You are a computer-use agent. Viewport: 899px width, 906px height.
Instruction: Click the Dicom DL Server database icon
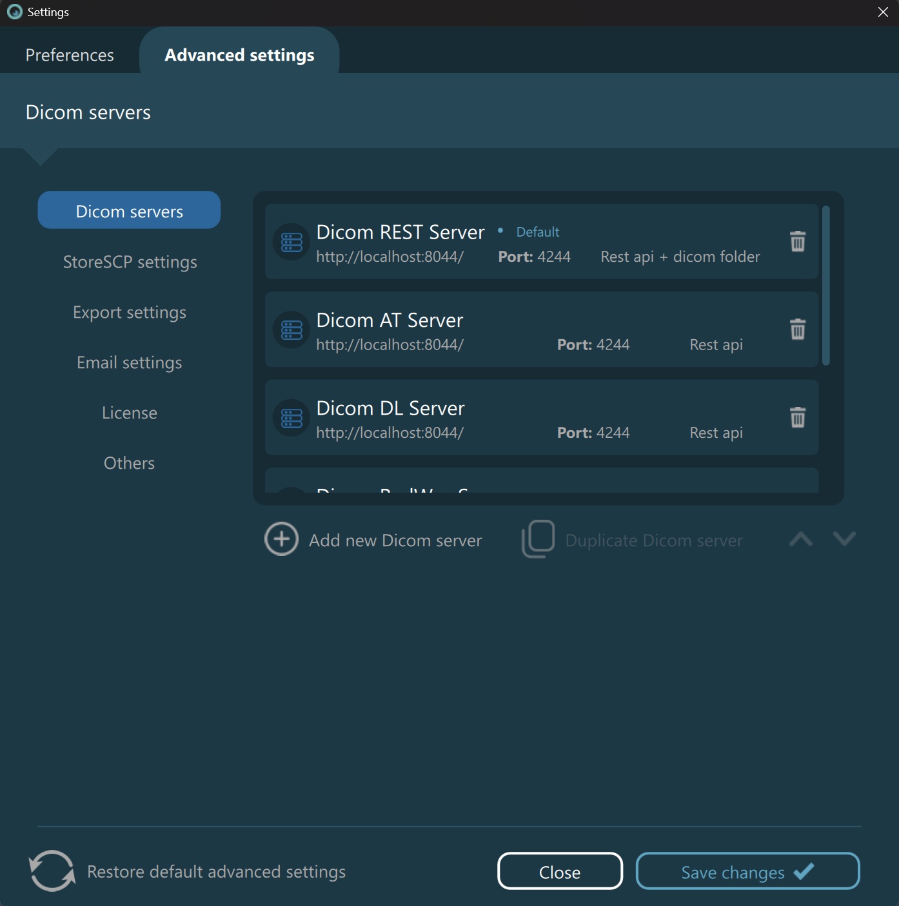coord(291,419)
